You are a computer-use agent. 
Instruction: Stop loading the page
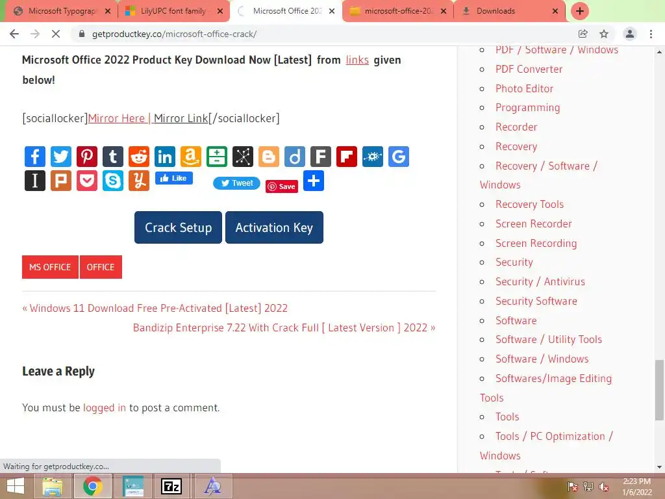(x=56, y=34)
